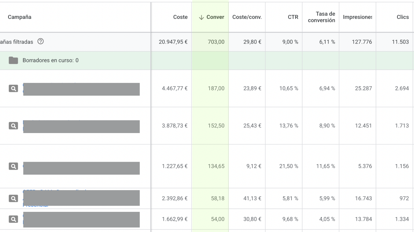Sort by Tasa de conversión header

click(x=321, y=17)
